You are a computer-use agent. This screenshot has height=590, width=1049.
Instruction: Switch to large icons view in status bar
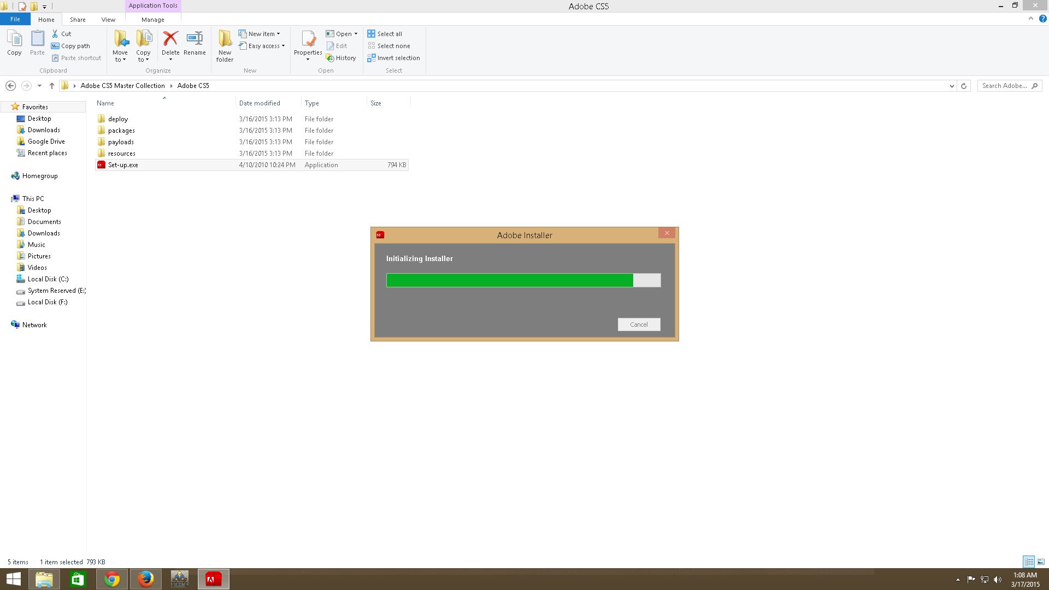[x=1041, y=562]
